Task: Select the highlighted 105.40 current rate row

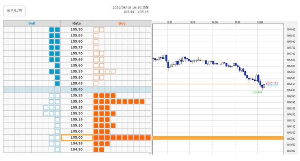Action: click(77, 90)
